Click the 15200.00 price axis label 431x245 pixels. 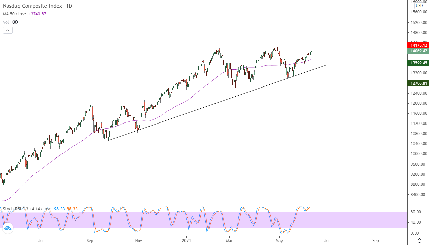point(419,23)
